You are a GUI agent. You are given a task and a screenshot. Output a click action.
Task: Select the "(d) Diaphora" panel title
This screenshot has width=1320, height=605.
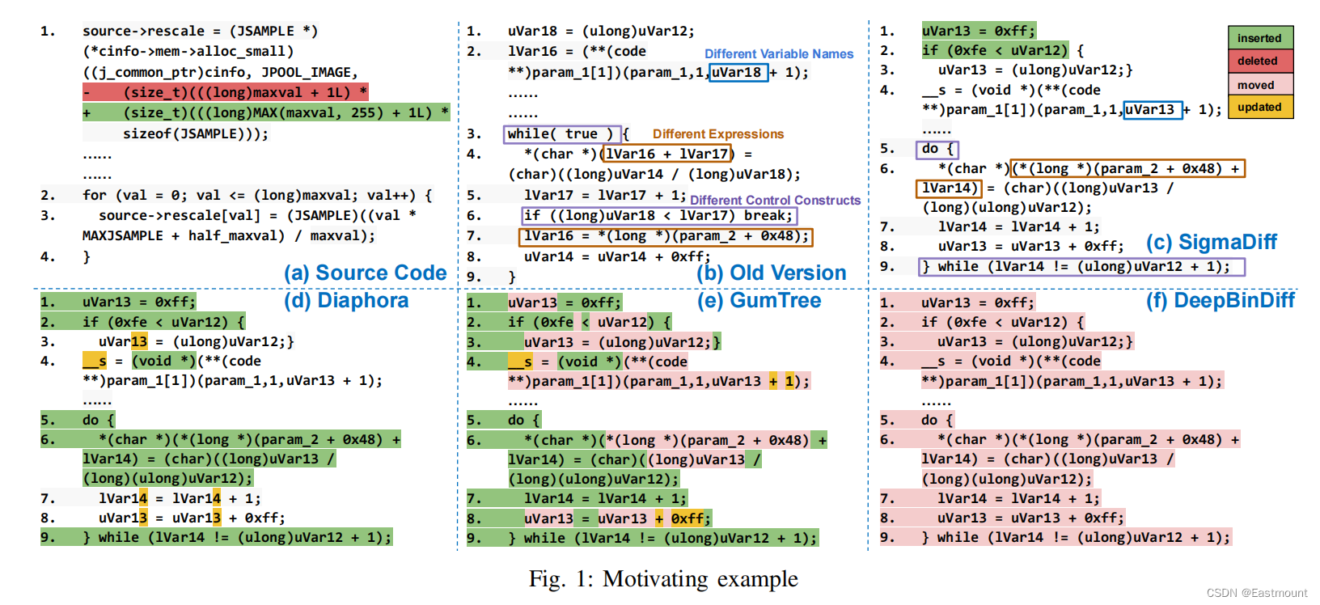pyautogui.click(x=346, y=301)
